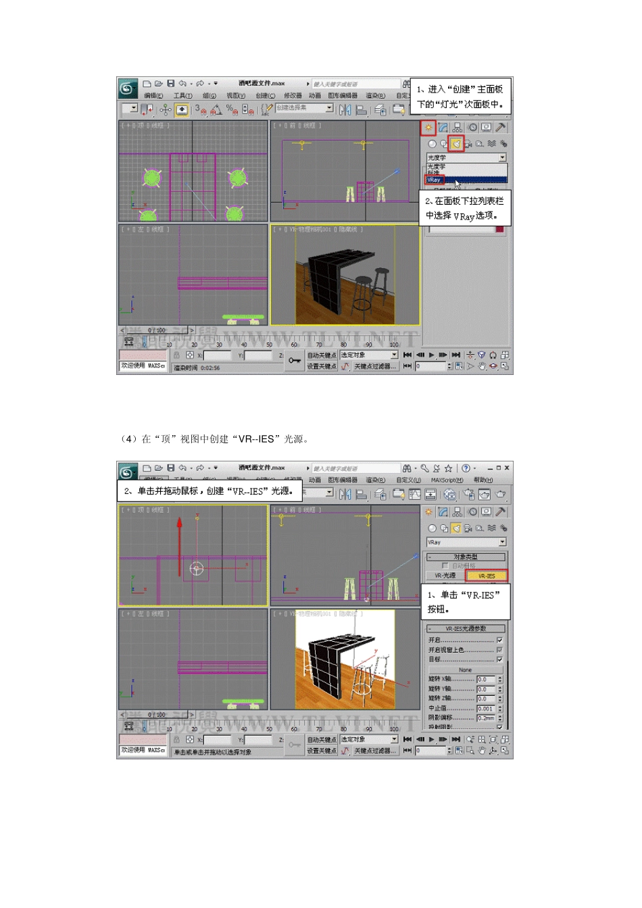The height and width of the screenshot is (908, 642).
Task: Click the Select and Move icon in the upper screenshot
Action: coord(166,109)
